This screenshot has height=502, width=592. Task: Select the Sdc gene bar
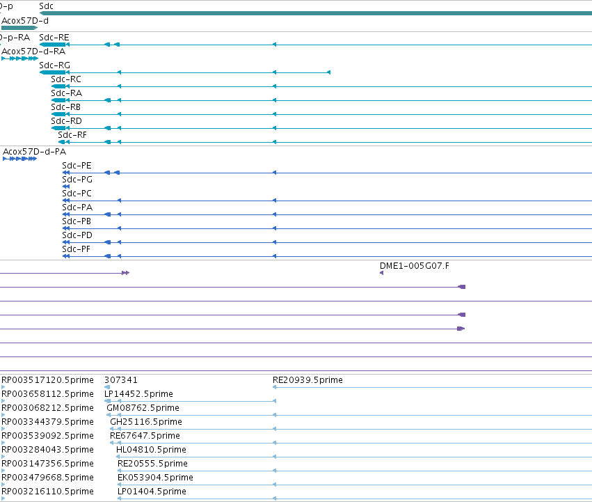click(x=316, y=13)
